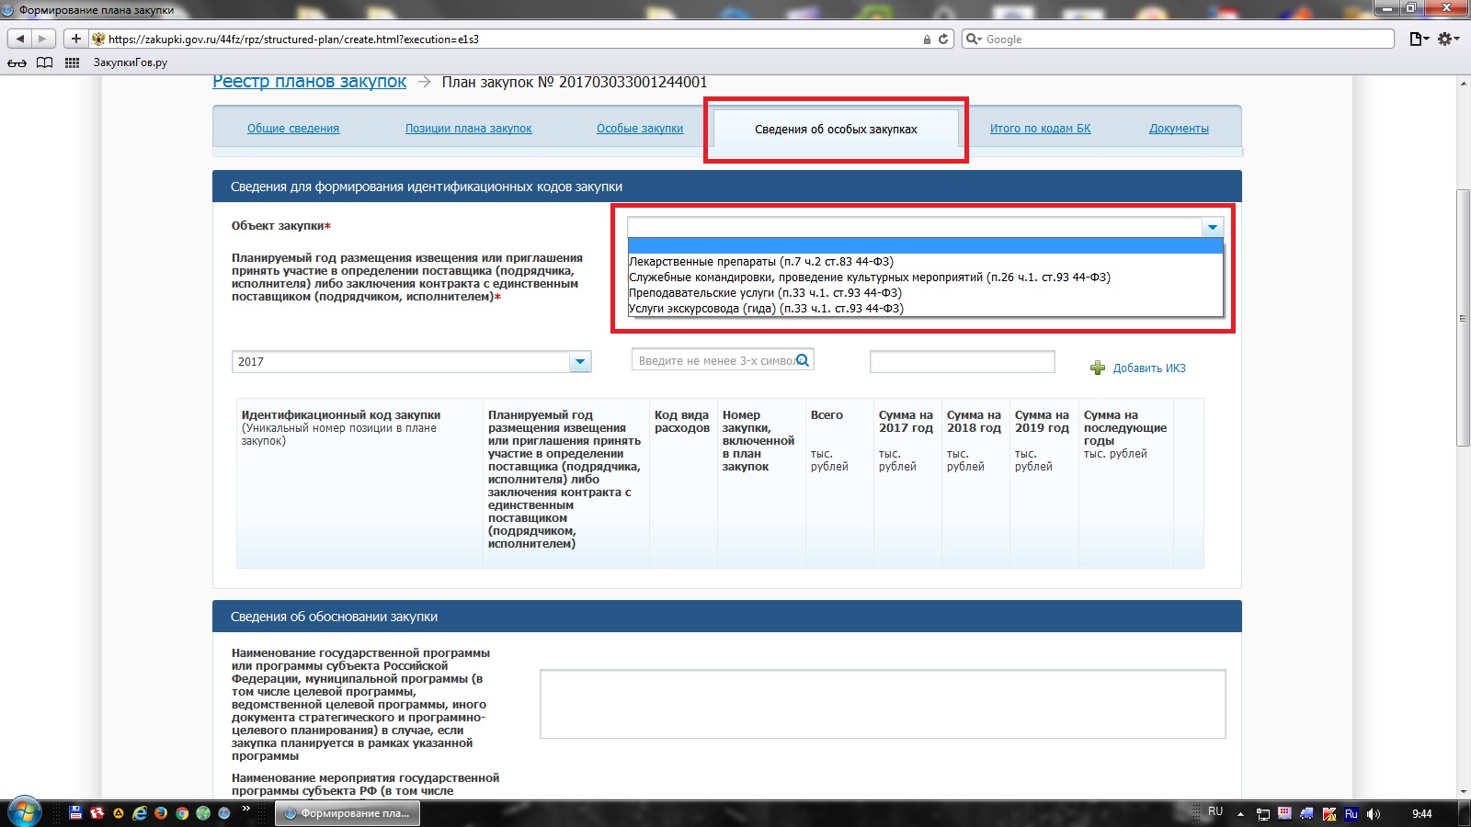Reload the page with the refresh icon
Viewport: 1471px width, 827px height.
(943, 40)
